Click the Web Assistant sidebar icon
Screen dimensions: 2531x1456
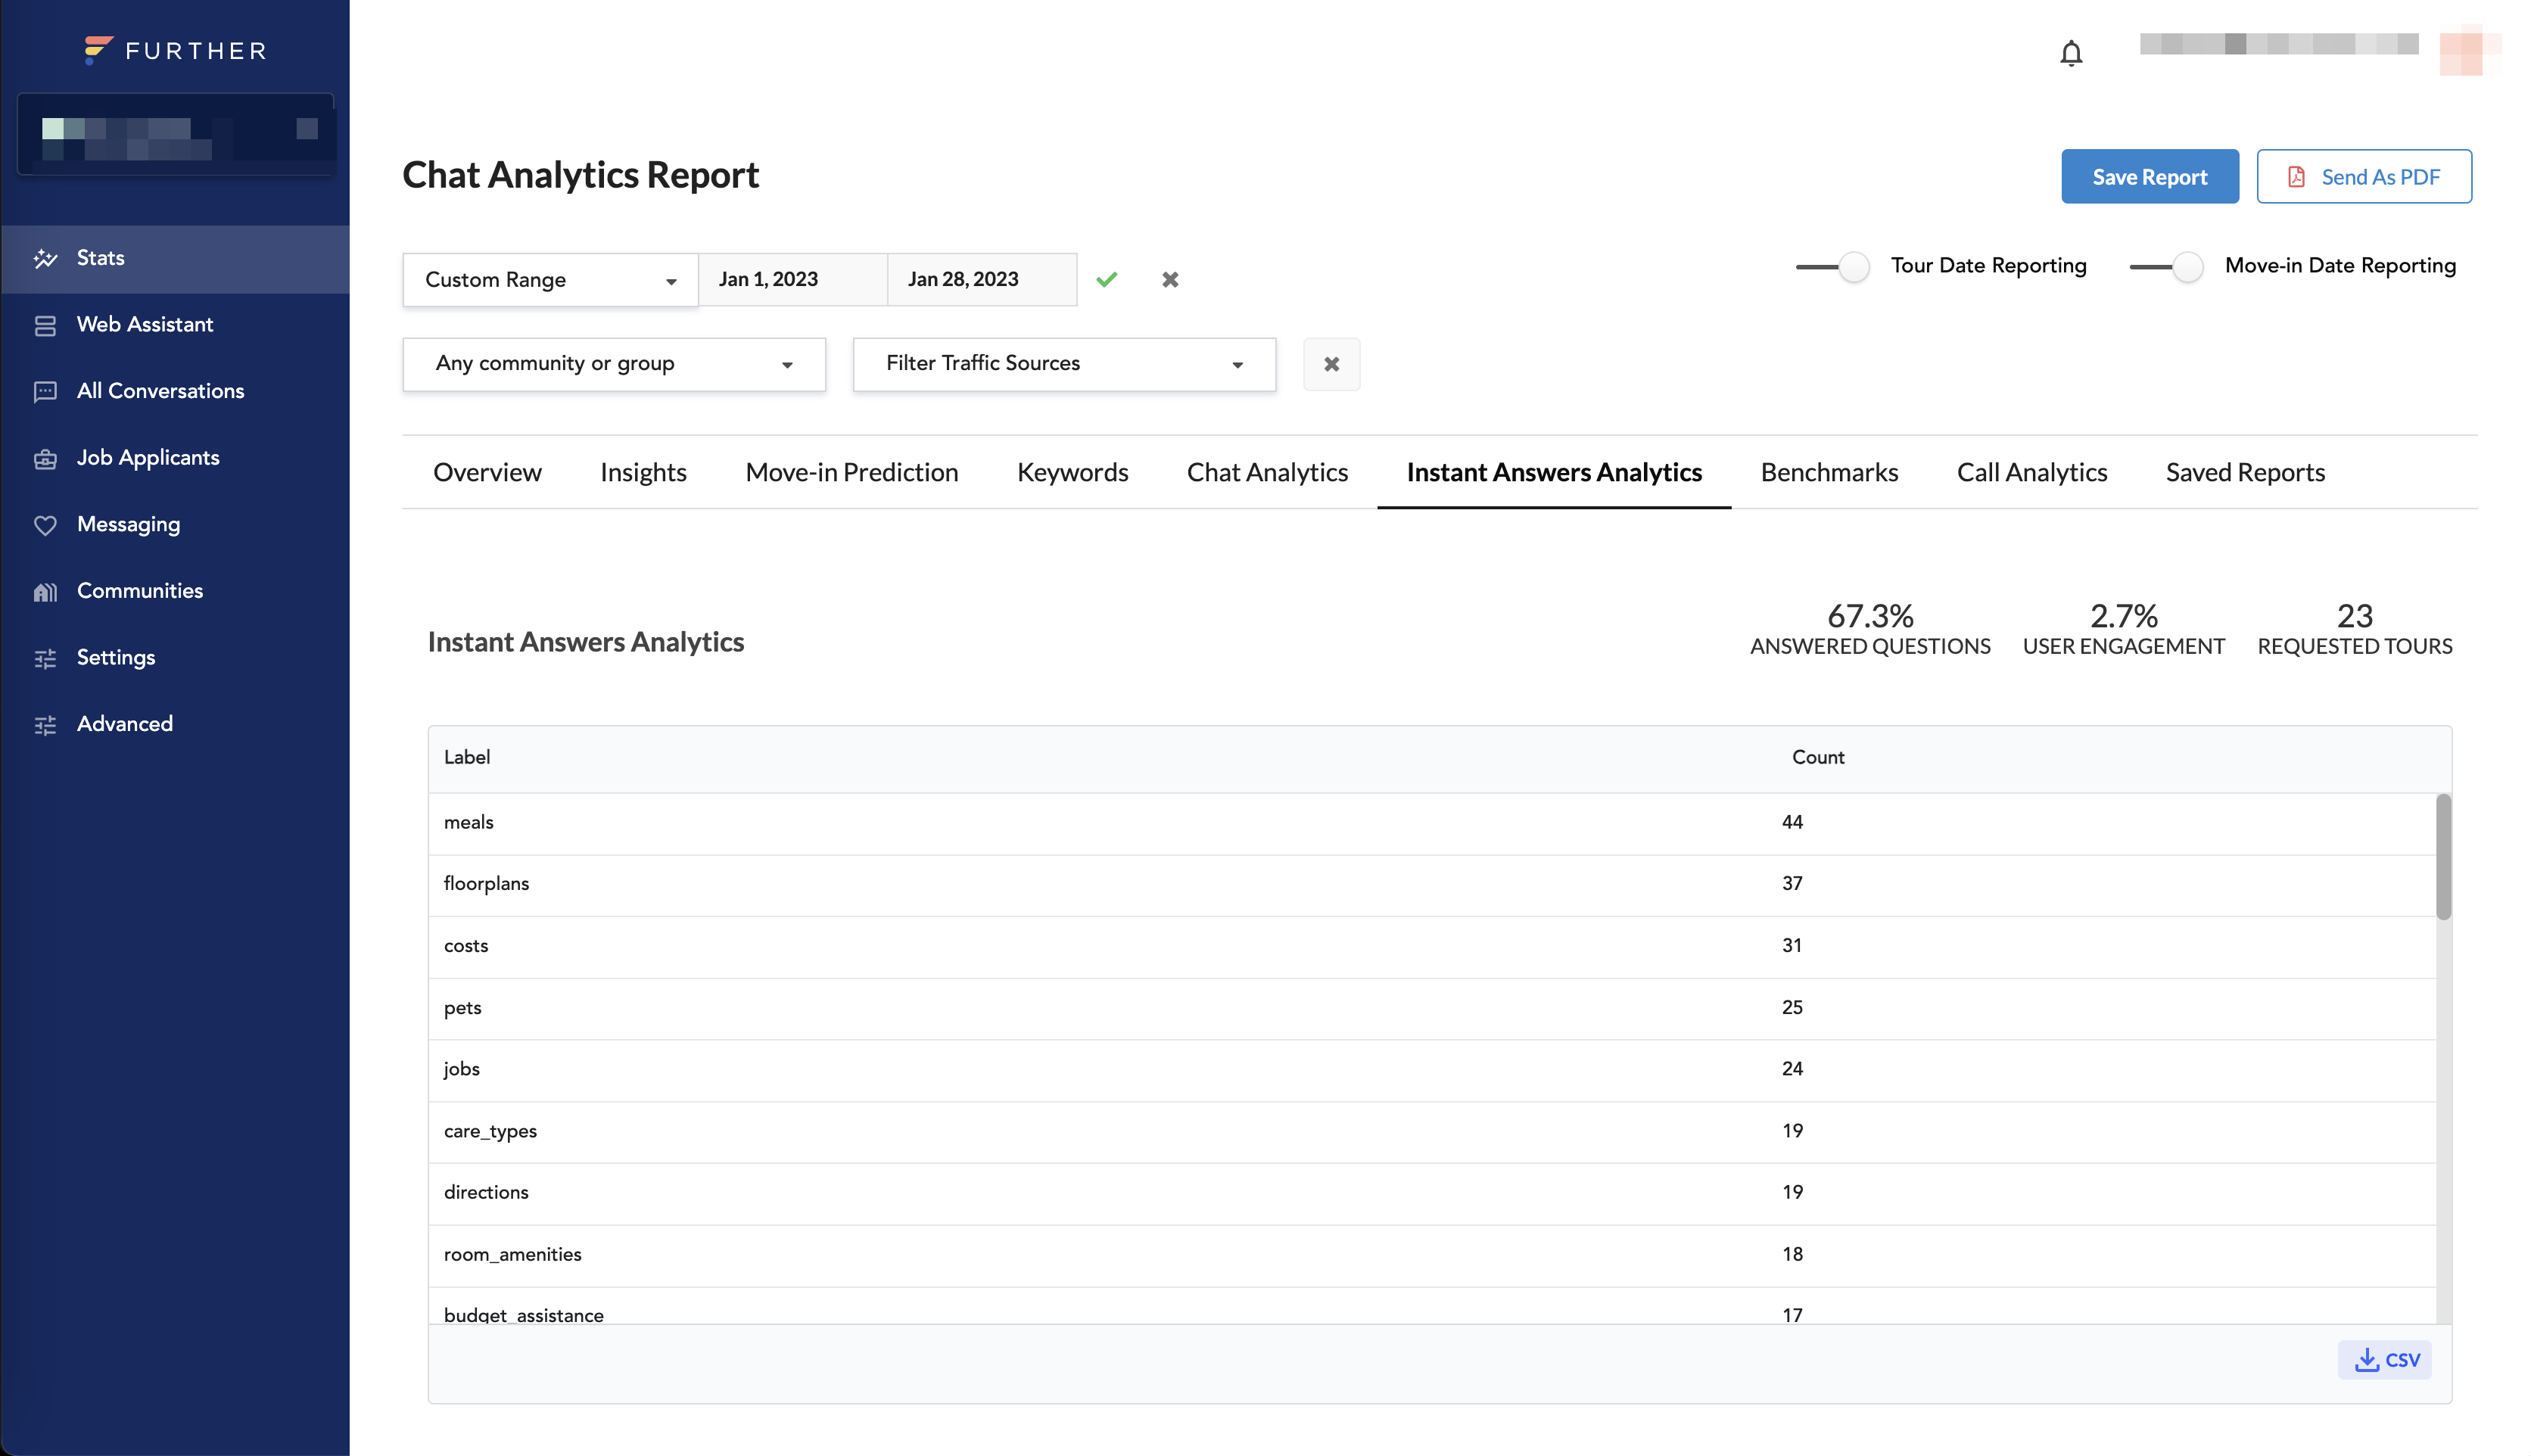point(45,325)
